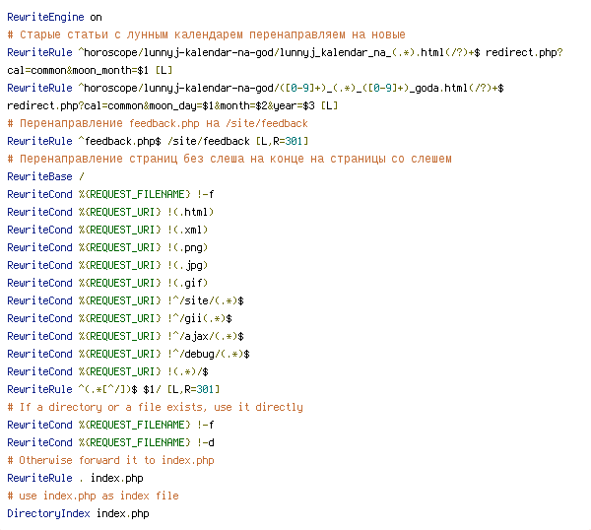Click the RewriteCond line excluding '.html'

110,212
